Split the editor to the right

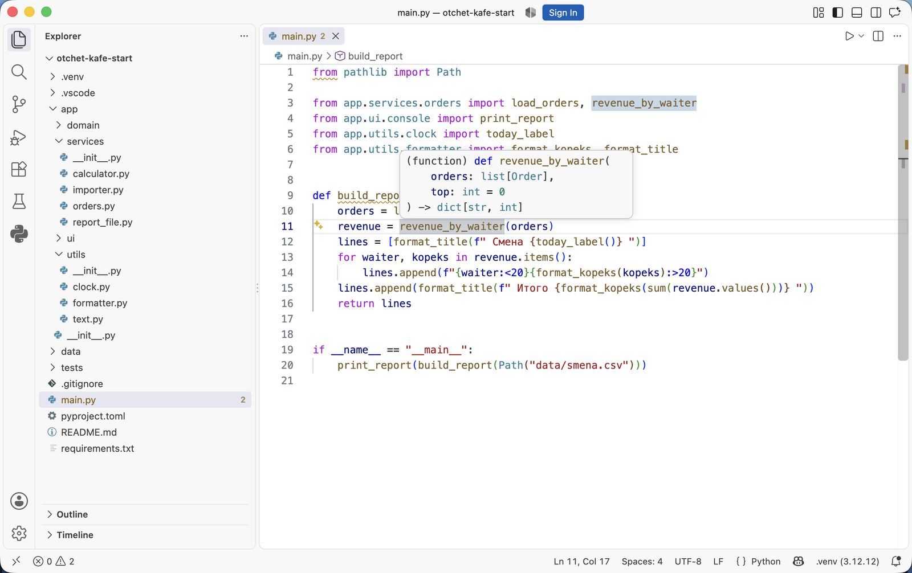pyautogui.click(x=878, y=36)
